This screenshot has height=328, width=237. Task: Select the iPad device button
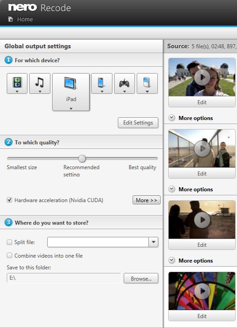[x=71, y=92]
